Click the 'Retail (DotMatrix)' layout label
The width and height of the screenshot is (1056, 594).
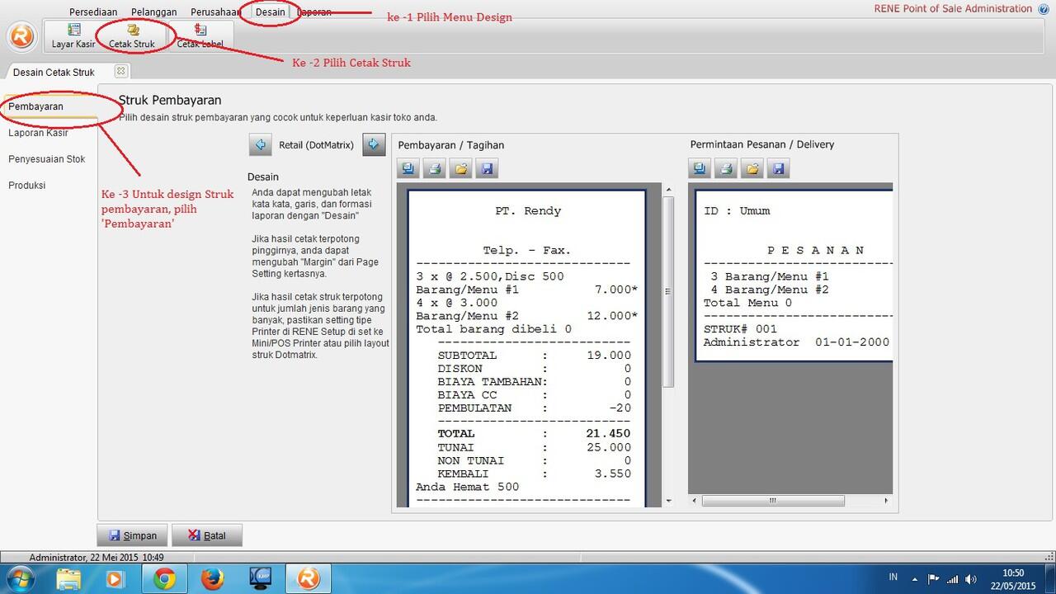coord(317,145)
